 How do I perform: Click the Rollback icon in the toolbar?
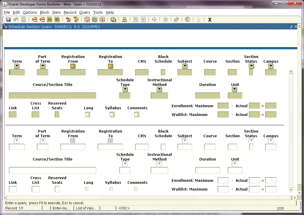pos(16,20)
